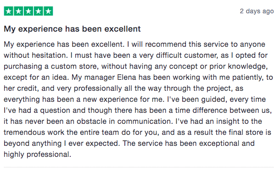The width and height of the screenshot is (280, 172).
Task: Click the word 'communication' in the review
Action: click(x=145, y=122)
